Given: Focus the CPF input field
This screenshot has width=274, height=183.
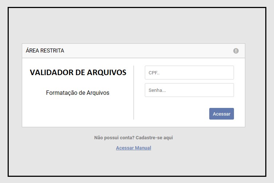Looking at the screenshot, I should 189,73.
